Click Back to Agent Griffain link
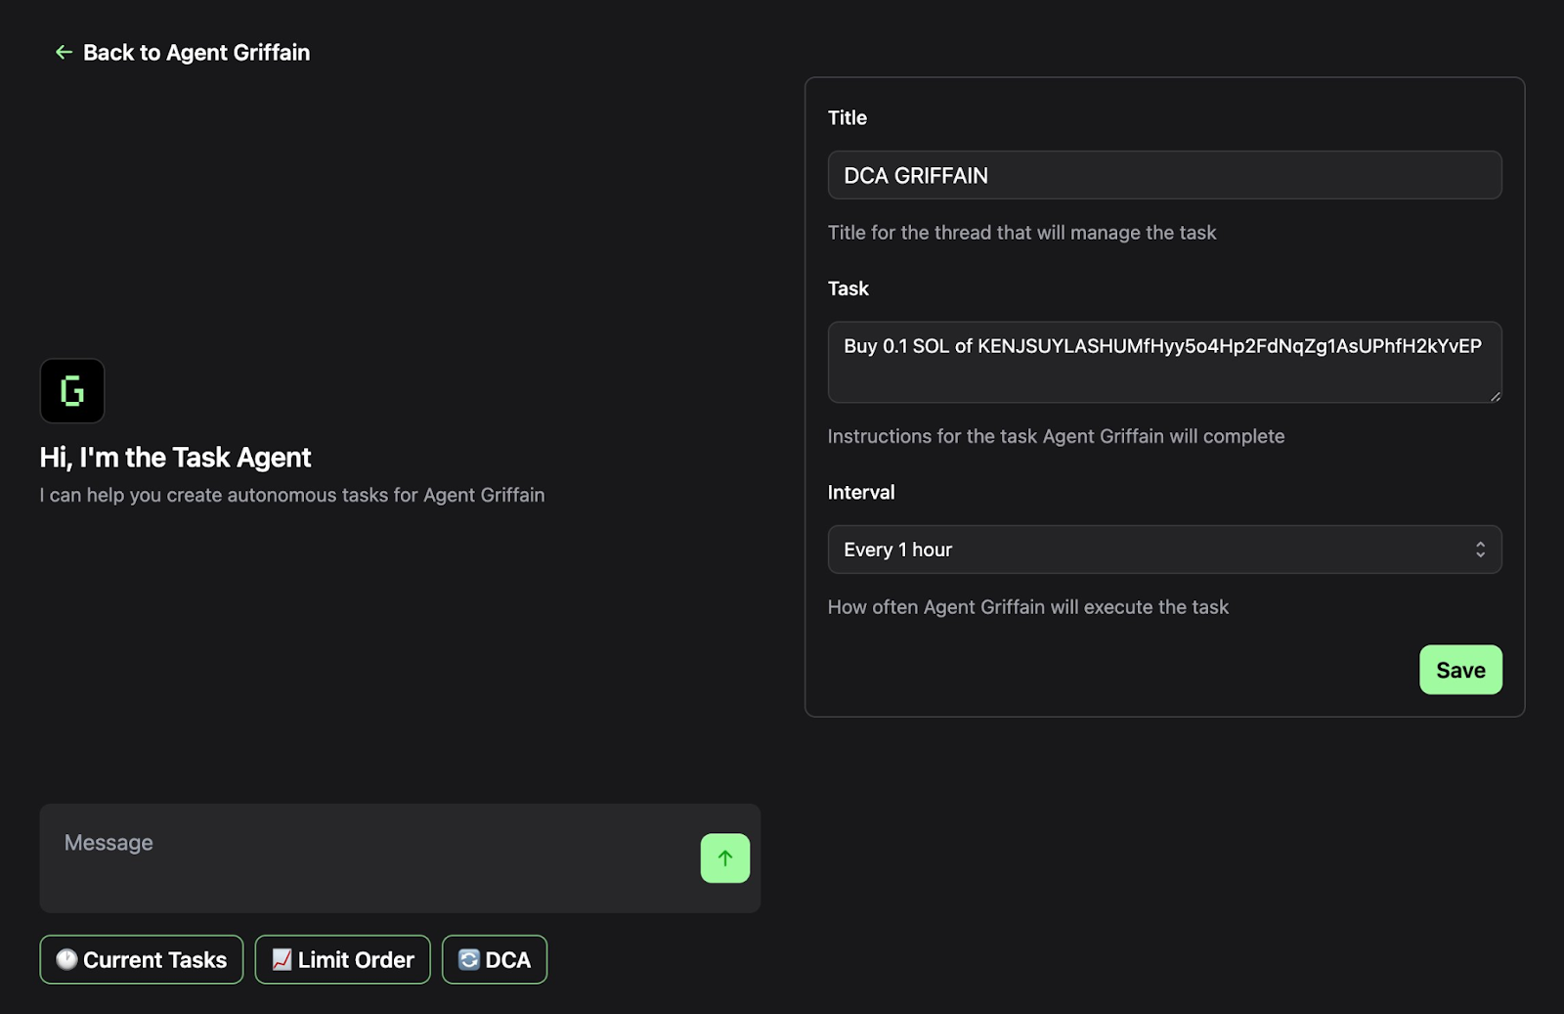1564x1014 pixels. tap(183, 52)
